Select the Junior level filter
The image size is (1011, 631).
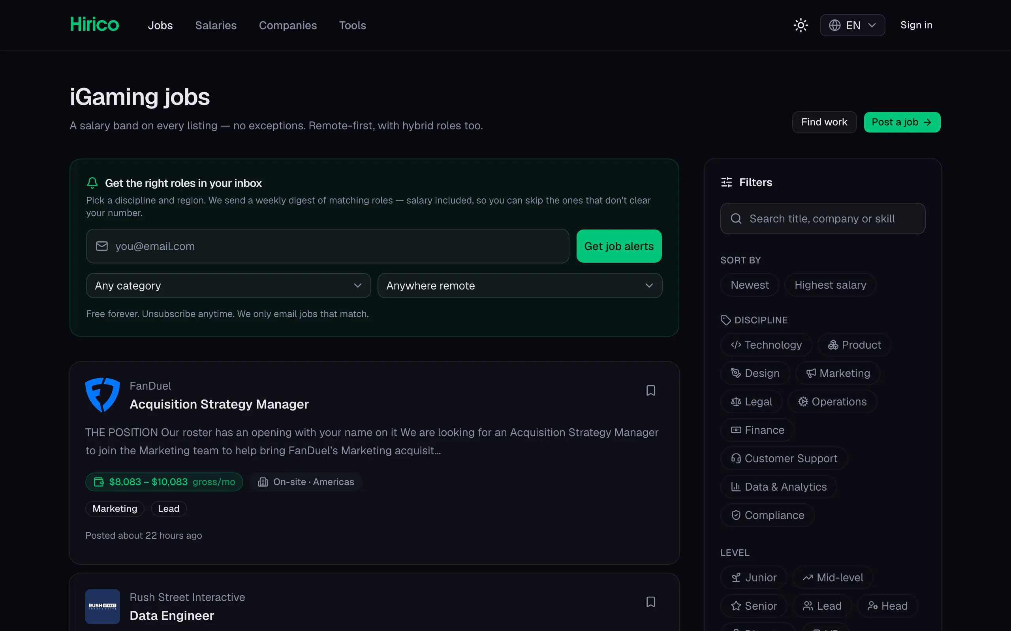754,577
